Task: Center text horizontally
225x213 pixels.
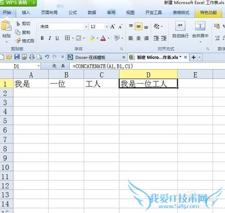Action: (139, 38)
